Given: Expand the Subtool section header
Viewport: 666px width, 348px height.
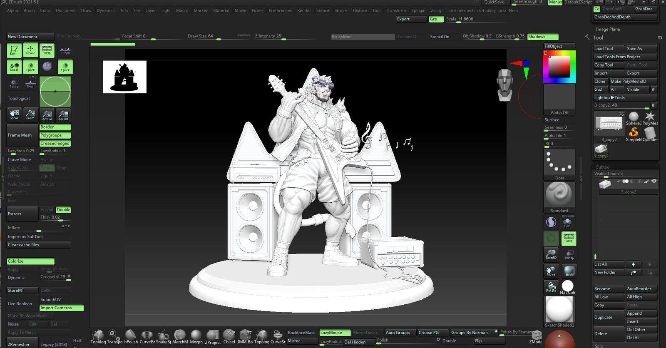Looking at the screenshot, I should click(603, 167).
